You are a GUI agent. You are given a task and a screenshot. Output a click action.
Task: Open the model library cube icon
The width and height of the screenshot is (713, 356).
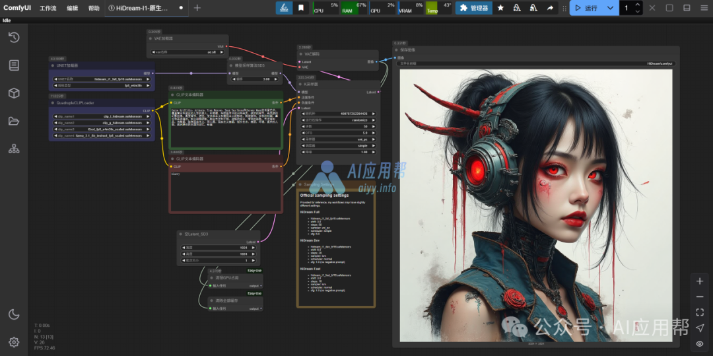tap(14, 93)
